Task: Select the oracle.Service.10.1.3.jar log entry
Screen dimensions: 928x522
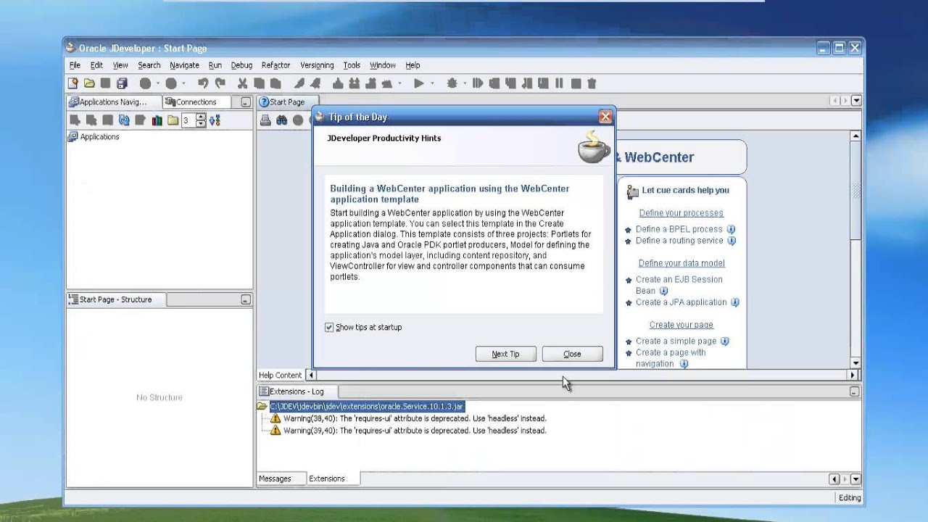Action: [x=367, y=407]
